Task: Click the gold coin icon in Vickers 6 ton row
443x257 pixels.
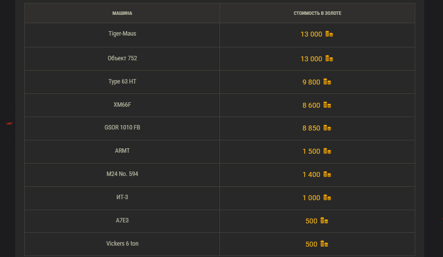Action: click(x=325, y=244)
